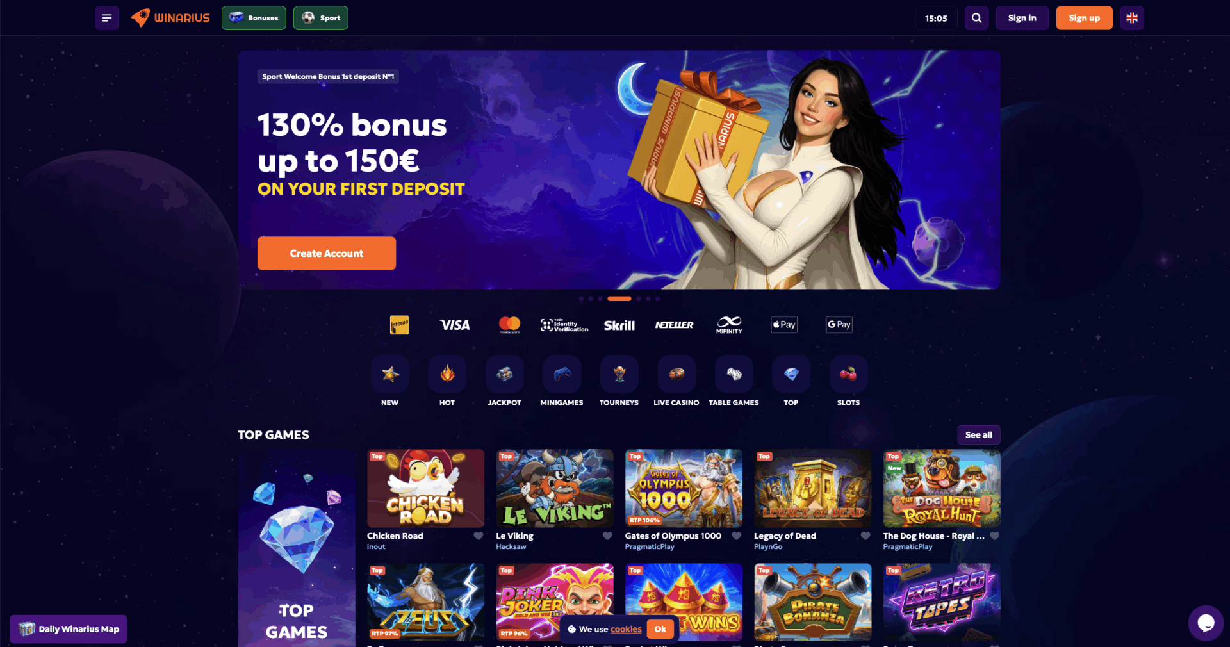Open the Daily Winarius Map
1230x647 pixels.
69,629
